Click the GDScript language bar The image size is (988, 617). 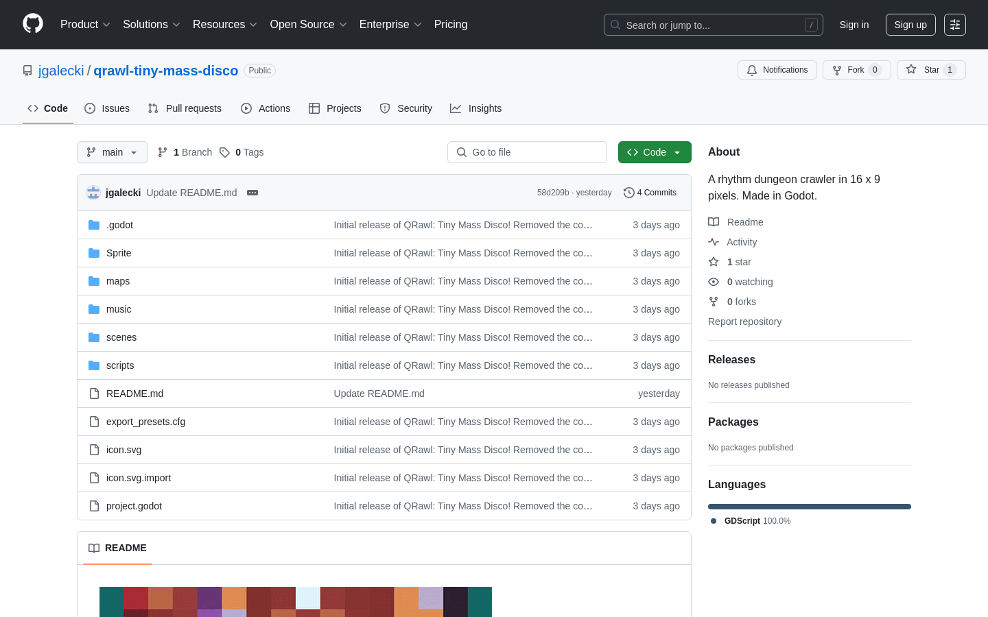810,507
